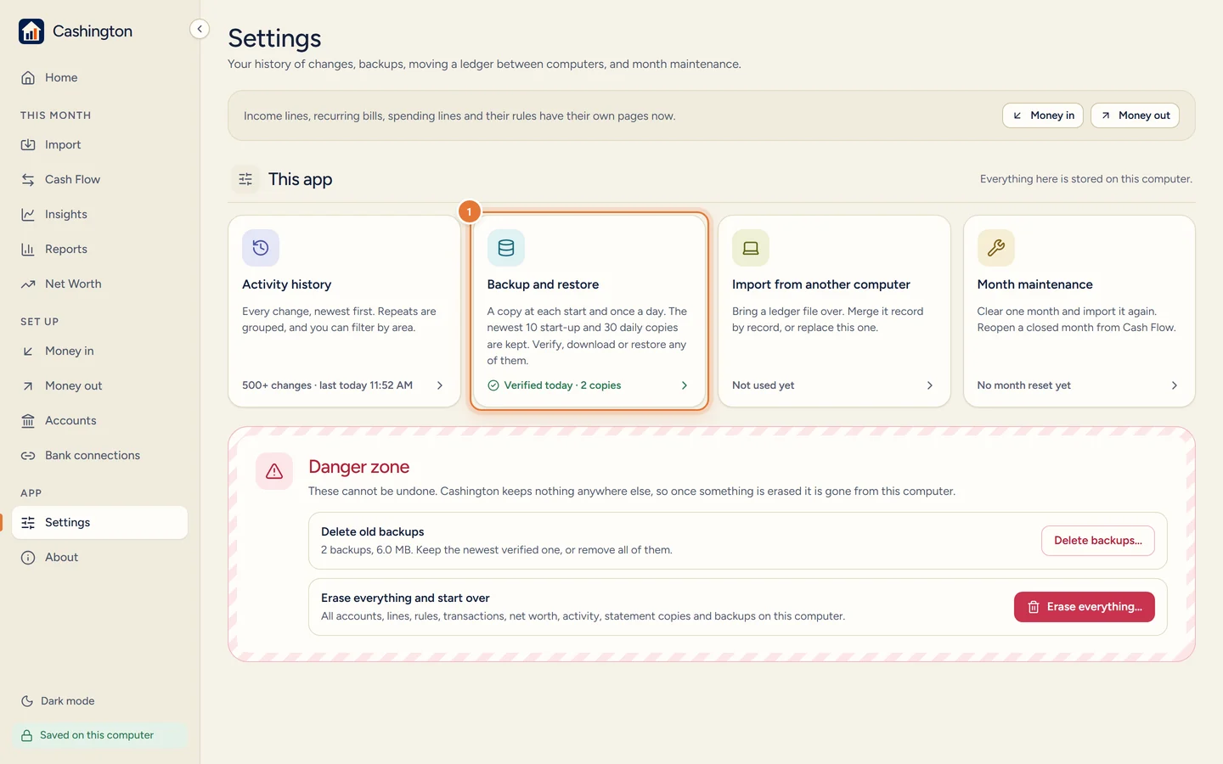Open Month maintenance via its chevron

pyautogui.click(x=1175, y=385)
